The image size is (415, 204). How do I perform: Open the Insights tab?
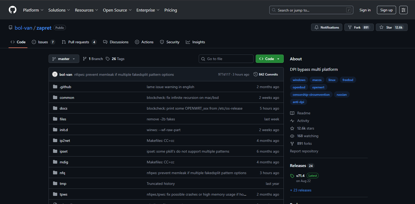196,42
